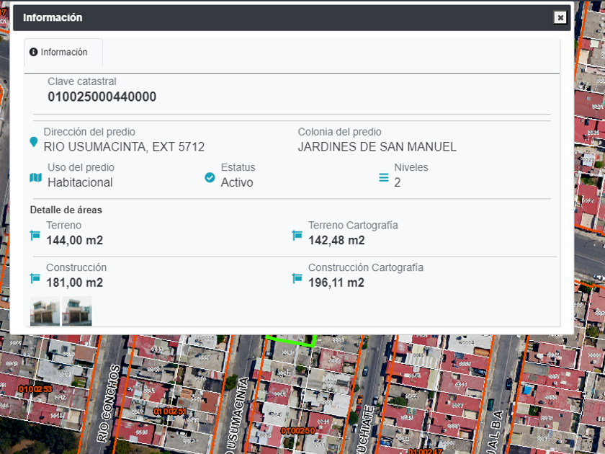
Task: Select the clave catastral 010025000440000
Action: 102,97
